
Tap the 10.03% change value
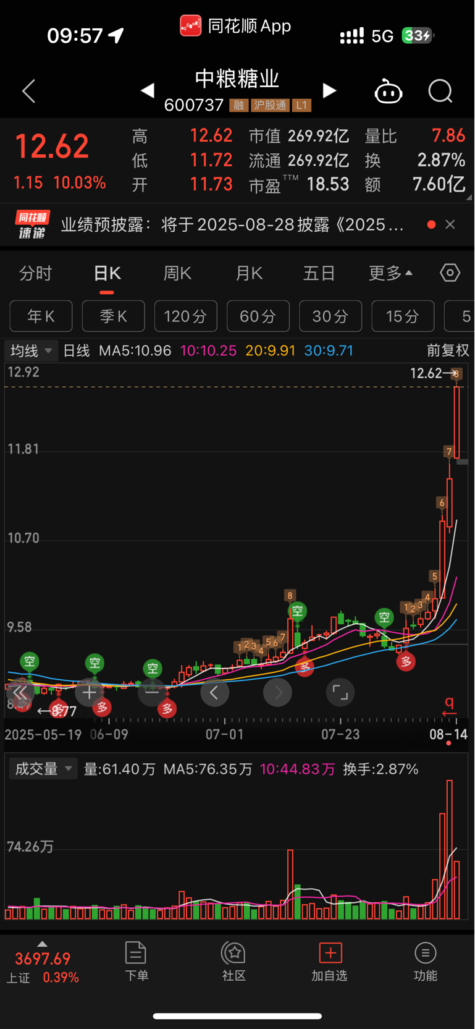80,183
